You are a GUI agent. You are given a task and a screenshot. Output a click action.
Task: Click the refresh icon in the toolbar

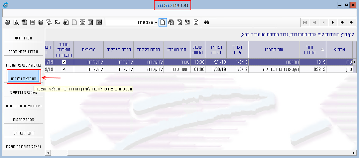pyautogui.click(x=196, y=22)
